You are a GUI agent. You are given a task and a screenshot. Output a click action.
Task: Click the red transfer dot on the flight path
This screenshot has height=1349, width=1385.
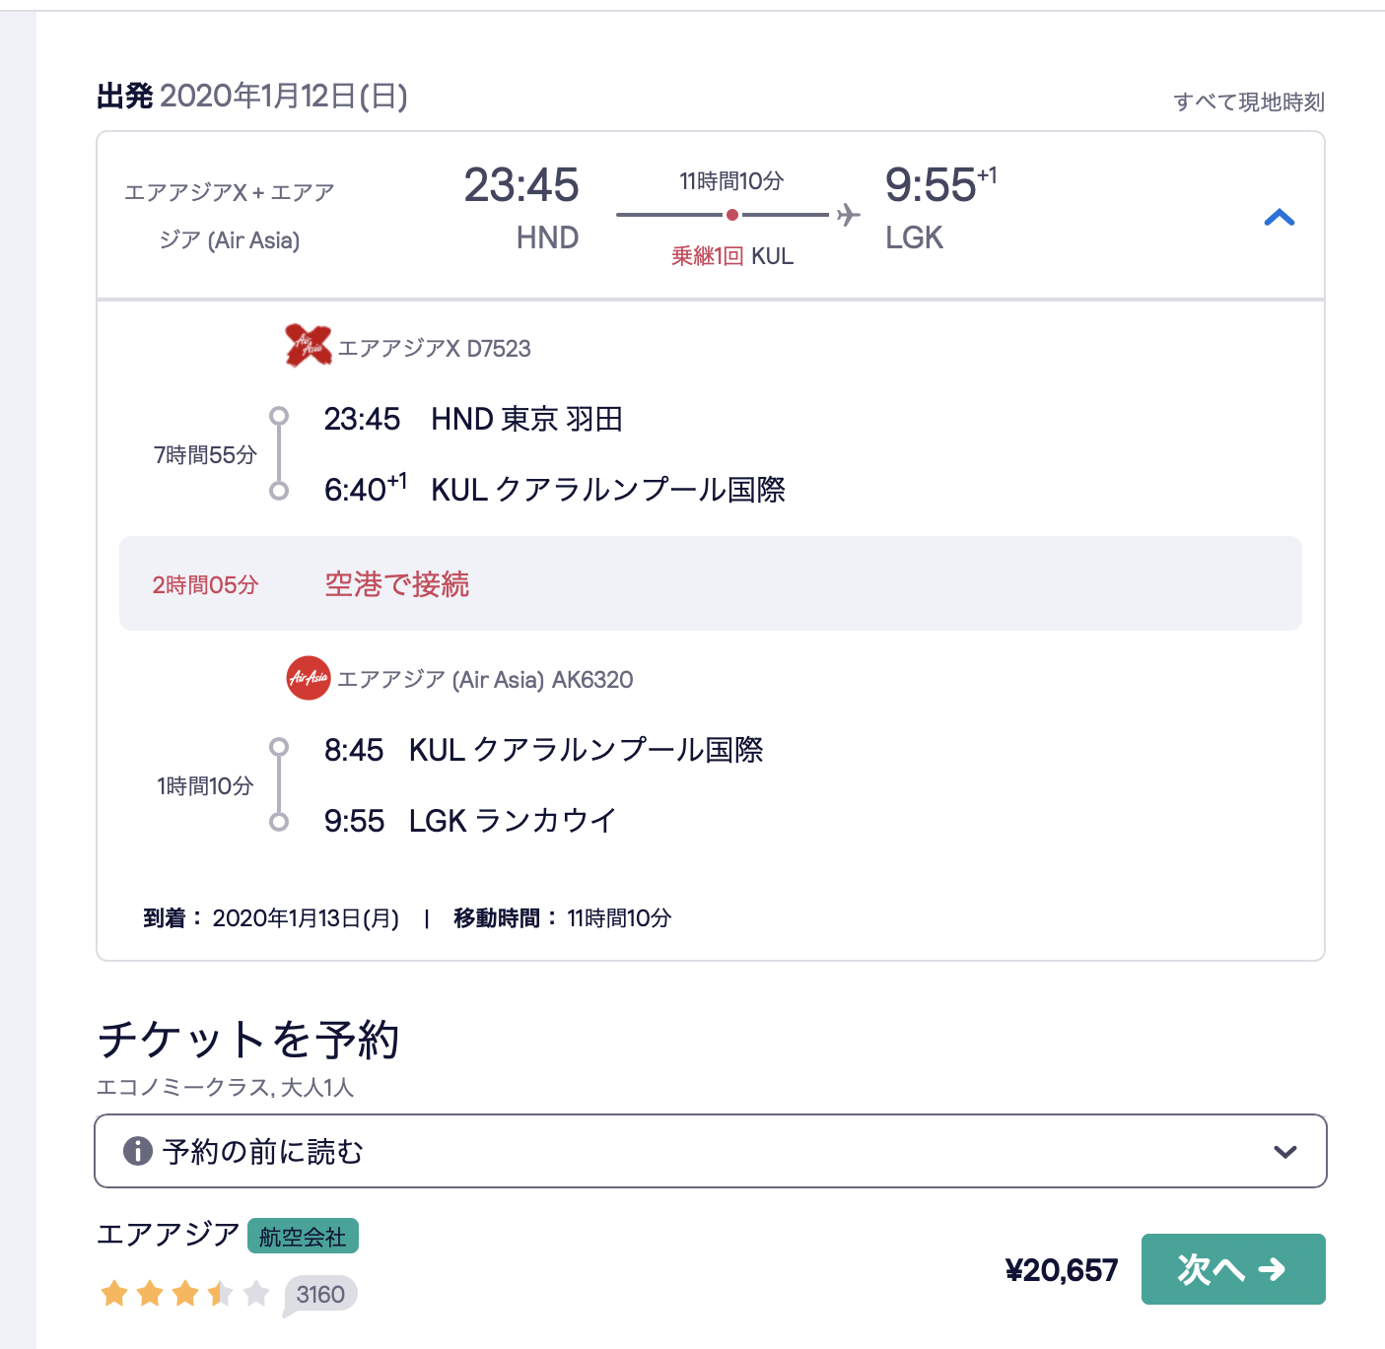click(x=731, y=213)
